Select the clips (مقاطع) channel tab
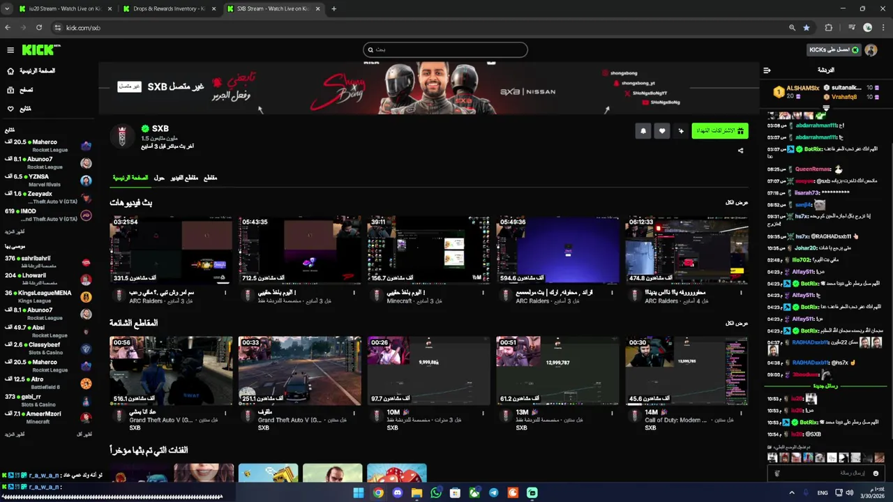893x502 pixels. point(210,178)
